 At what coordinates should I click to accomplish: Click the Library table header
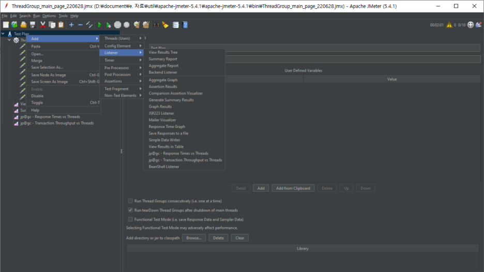pos(303,248)
